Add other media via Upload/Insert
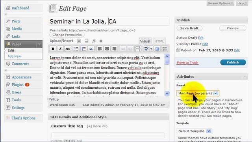 (x=101, y=41)
